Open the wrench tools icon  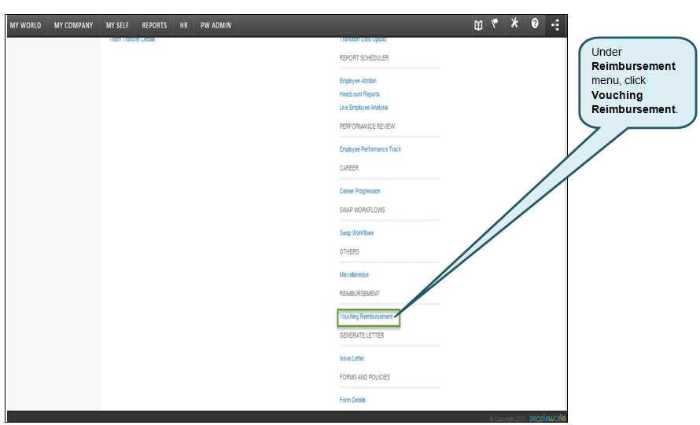[515, 24]
